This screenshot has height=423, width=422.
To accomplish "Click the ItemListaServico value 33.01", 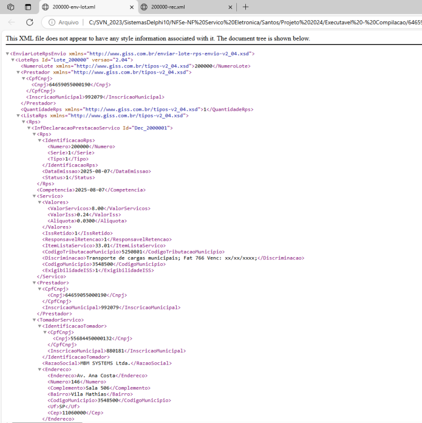I will tap(102, 246).
